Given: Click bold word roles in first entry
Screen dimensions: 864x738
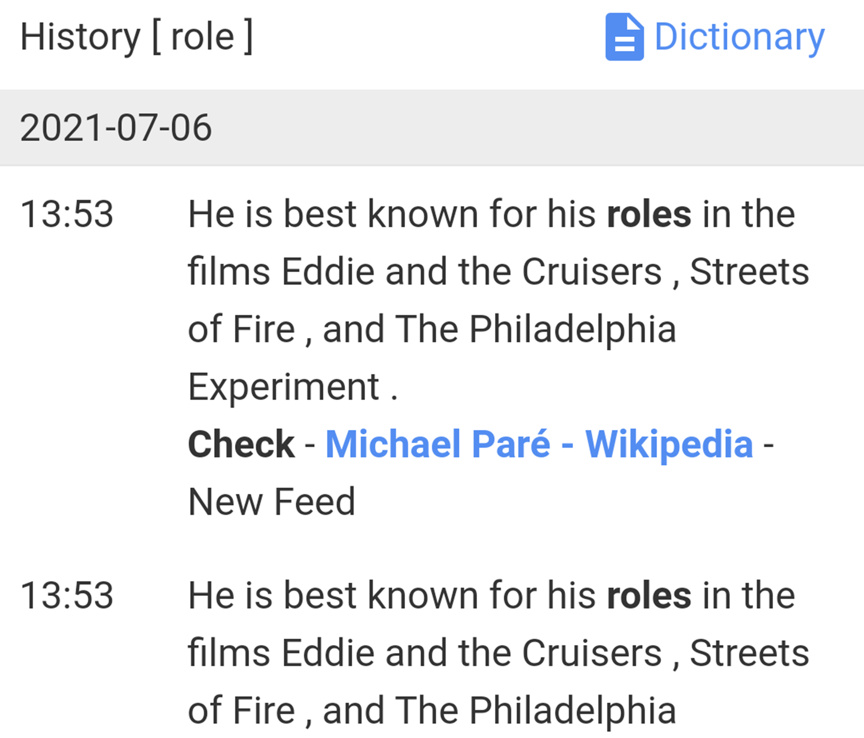Looking at the screenshot, I should [x=649, y=214].
